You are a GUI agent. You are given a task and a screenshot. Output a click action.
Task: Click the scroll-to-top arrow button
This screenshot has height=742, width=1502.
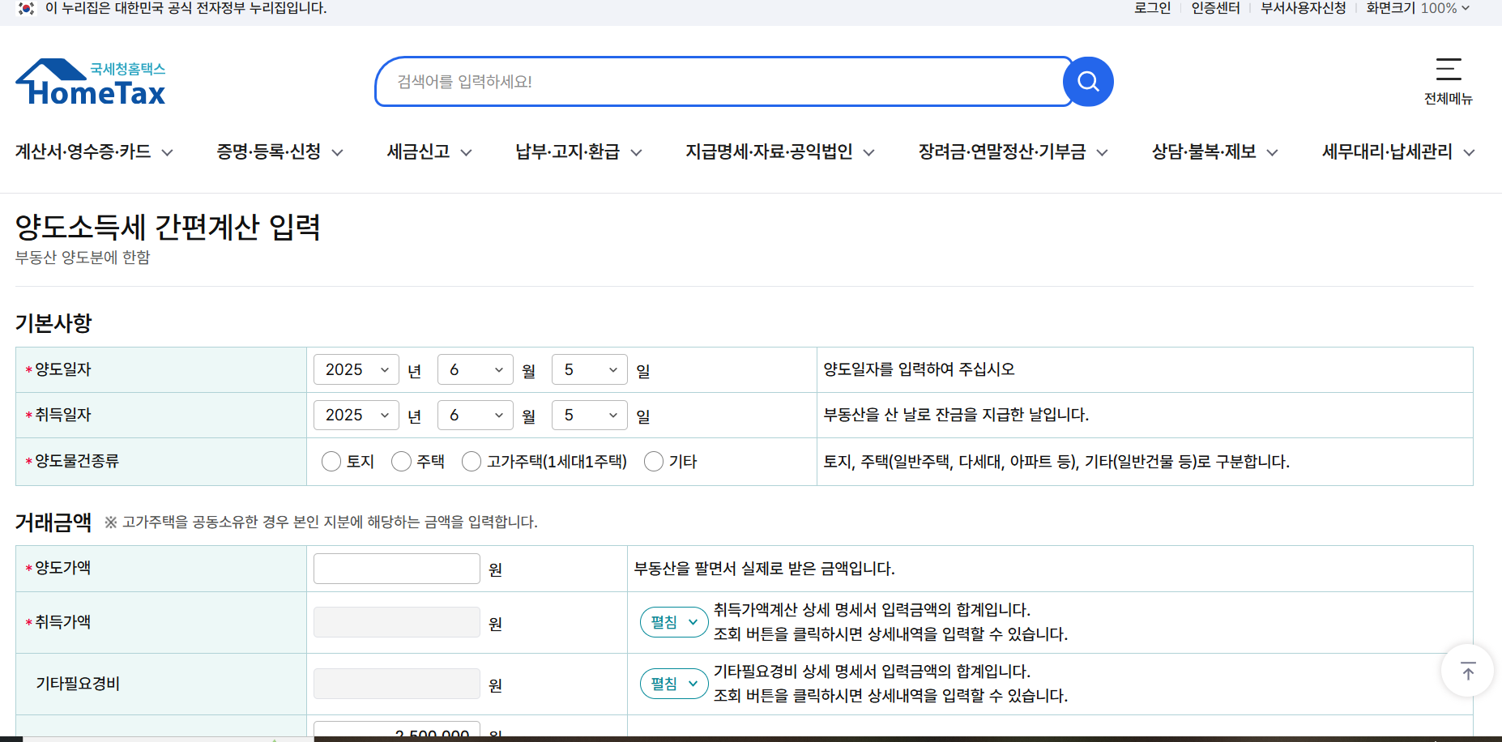[1467, 671]
